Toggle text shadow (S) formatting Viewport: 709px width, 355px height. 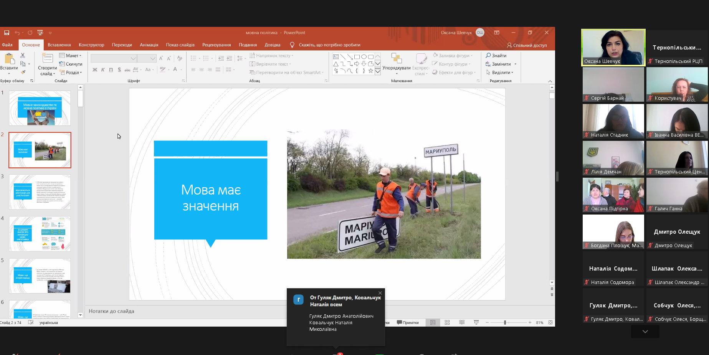tap(119, 69)
